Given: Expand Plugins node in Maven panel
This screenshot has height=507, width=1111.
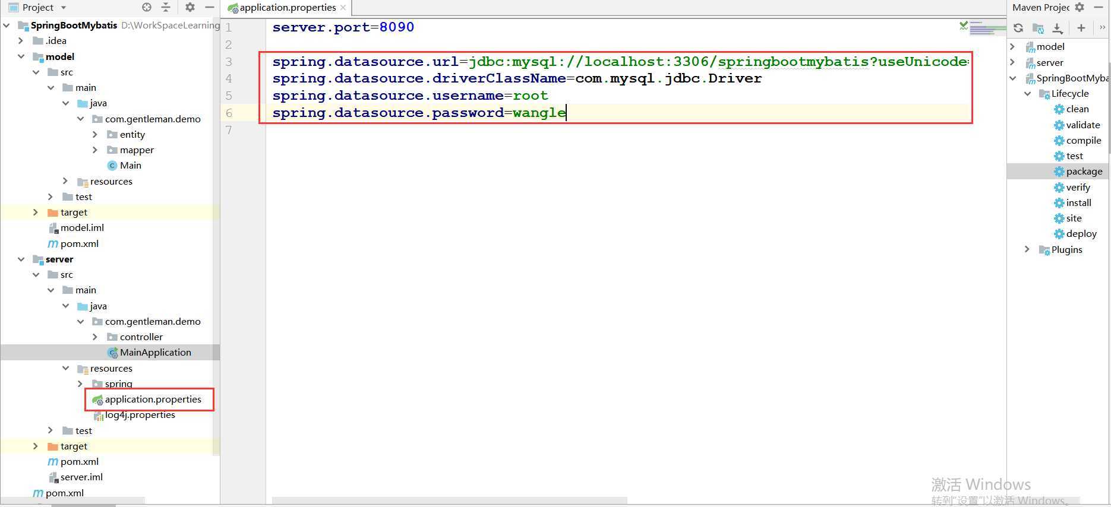Looking at the screenshot, I should [x=1027, y=249].
